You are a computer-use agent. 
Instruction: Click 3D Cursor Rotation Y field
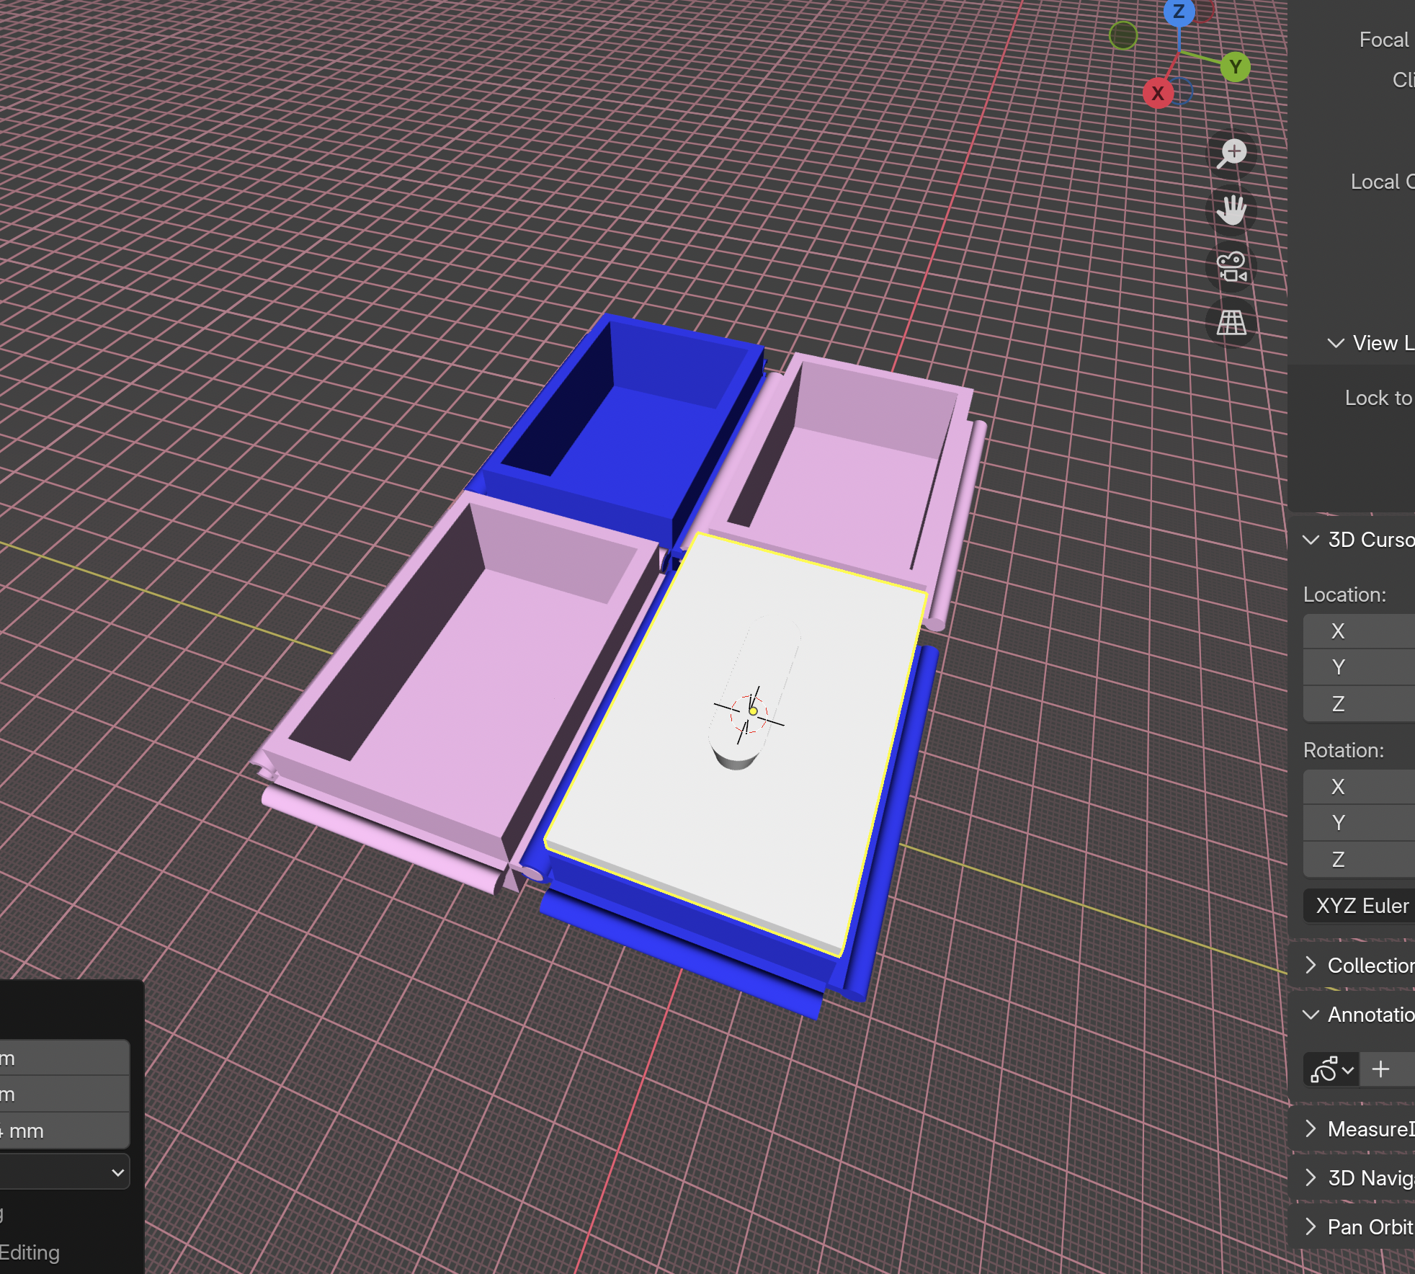[1359, 823]
